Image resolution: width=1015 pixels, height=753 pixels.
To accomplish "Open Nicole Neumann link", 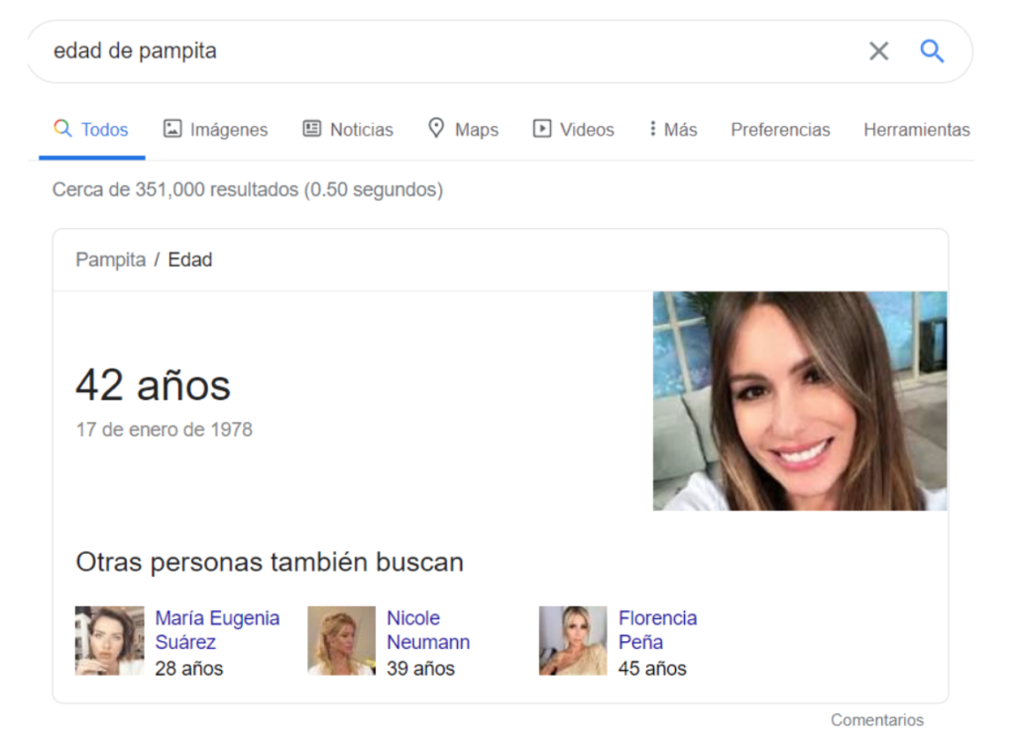I will coord(428,629).
